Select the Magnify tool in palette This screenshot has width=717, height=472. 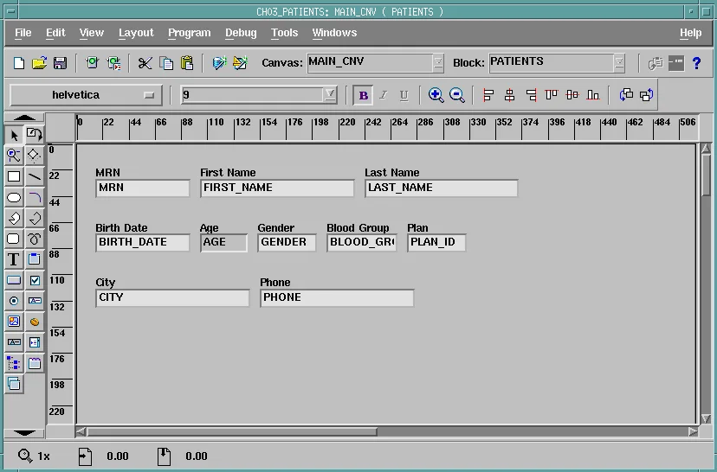14,156
